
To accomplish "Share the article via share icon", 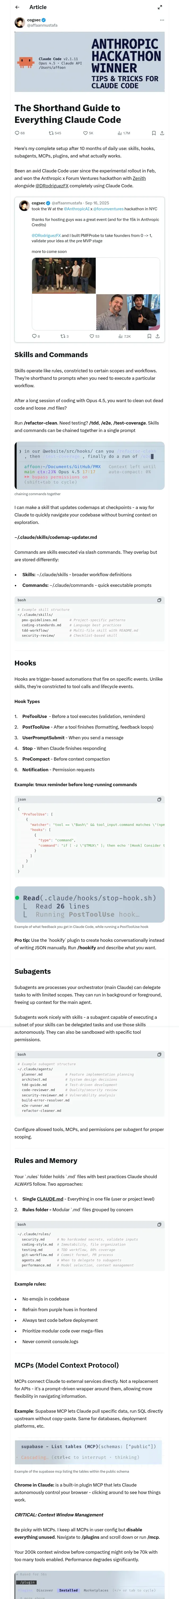I will click(162, 133).
